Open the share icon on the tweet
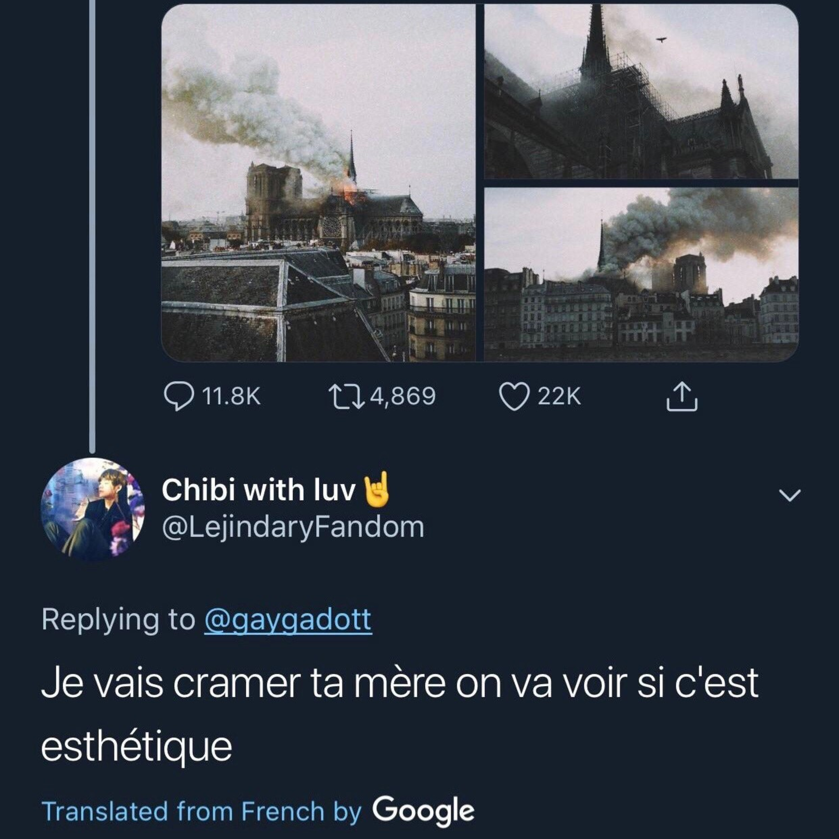 682,397
